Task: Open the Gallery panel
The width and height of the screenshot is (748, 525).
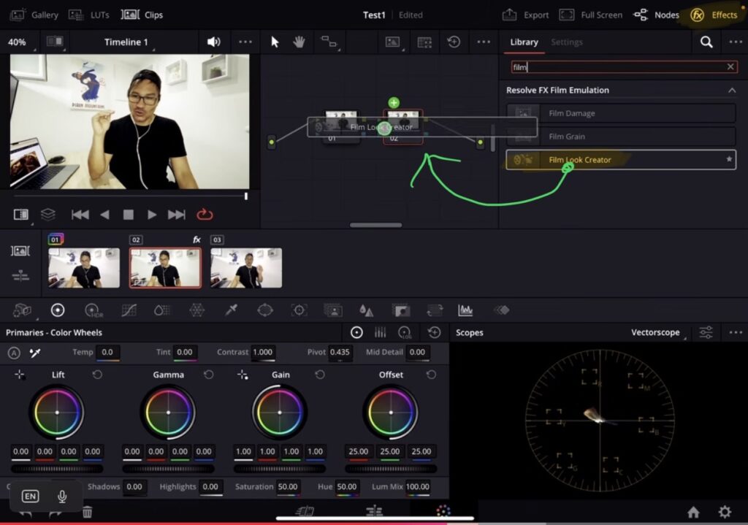Action: [34, 15]
